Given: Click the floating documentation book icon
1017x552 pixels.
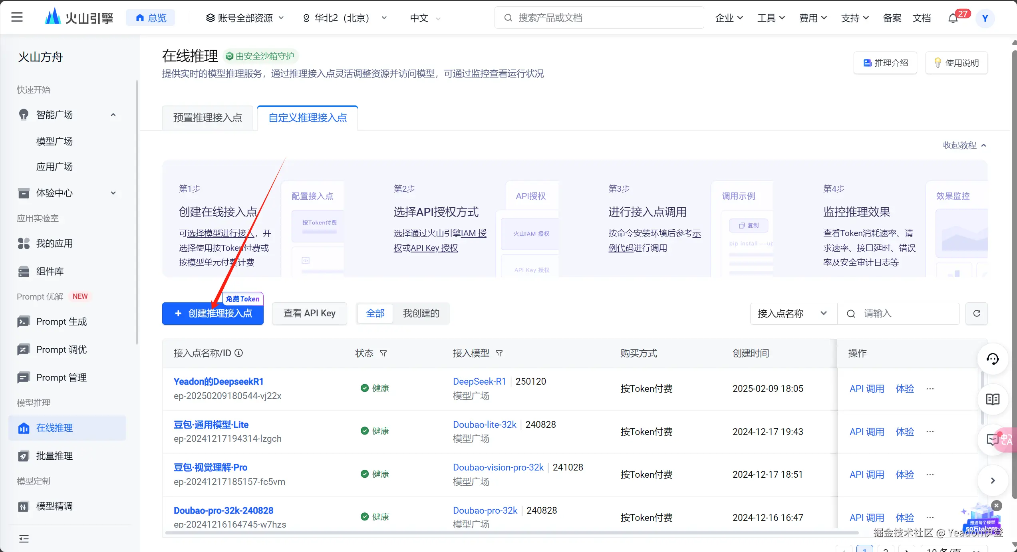Looking at the screenshot, I should pos(992,399).
